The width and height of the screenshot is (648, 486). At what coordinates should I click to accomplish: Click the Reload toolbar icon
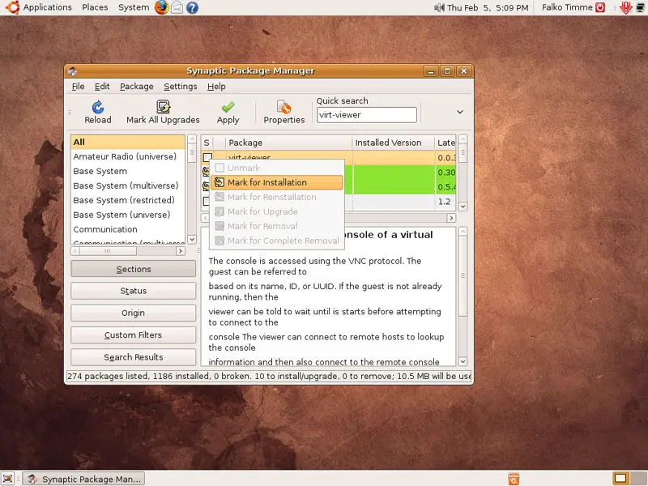(x=98, y=107)
